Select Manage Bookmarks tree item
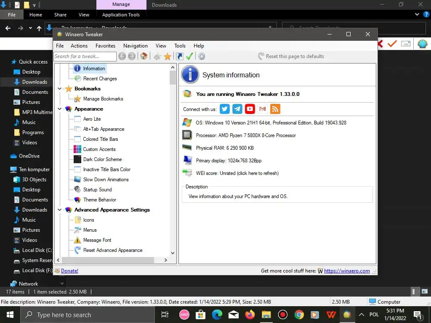This screenshot has height=323, width=431. coord(103,99)
